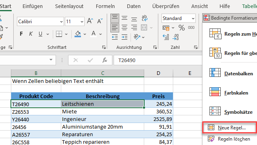257x145 pixels.
Task: Select column D header
Action: (x=158, y=73)
